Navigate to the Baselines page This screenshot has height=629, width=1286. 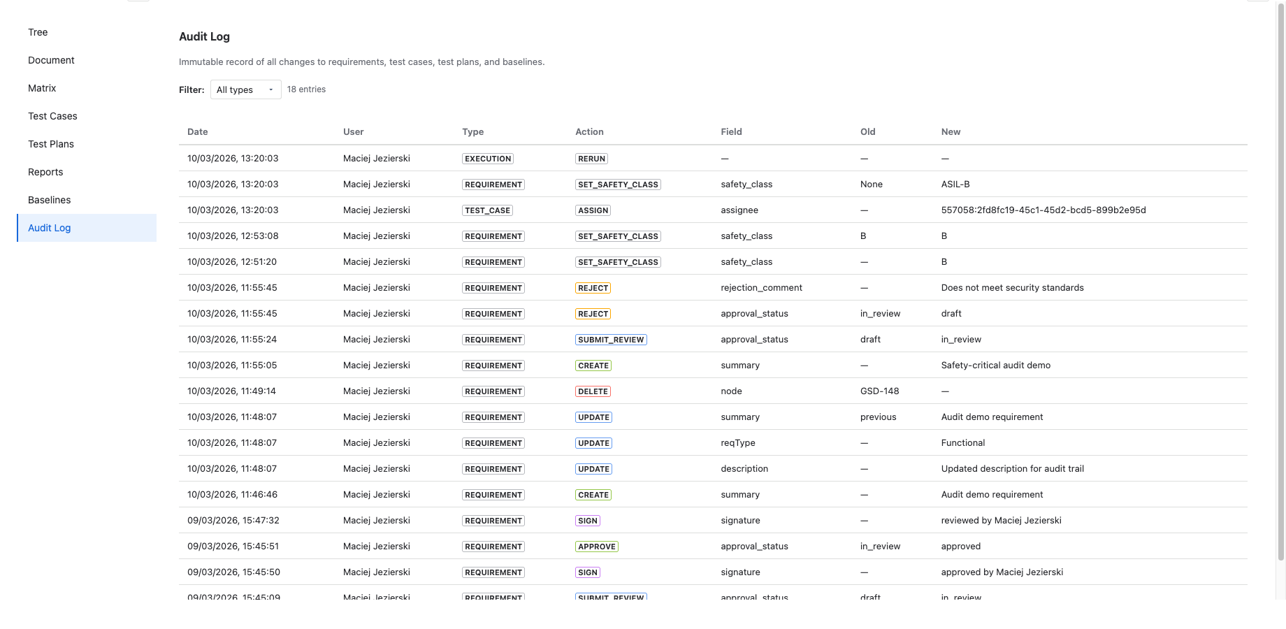(x=49, y=200)
